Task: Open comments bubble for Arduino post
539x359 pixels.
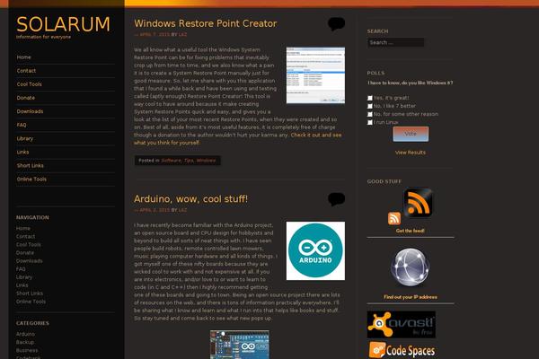Action: (336, 199)
